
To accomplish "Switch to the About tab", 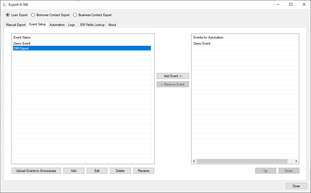I will click(x=112, y=25).
